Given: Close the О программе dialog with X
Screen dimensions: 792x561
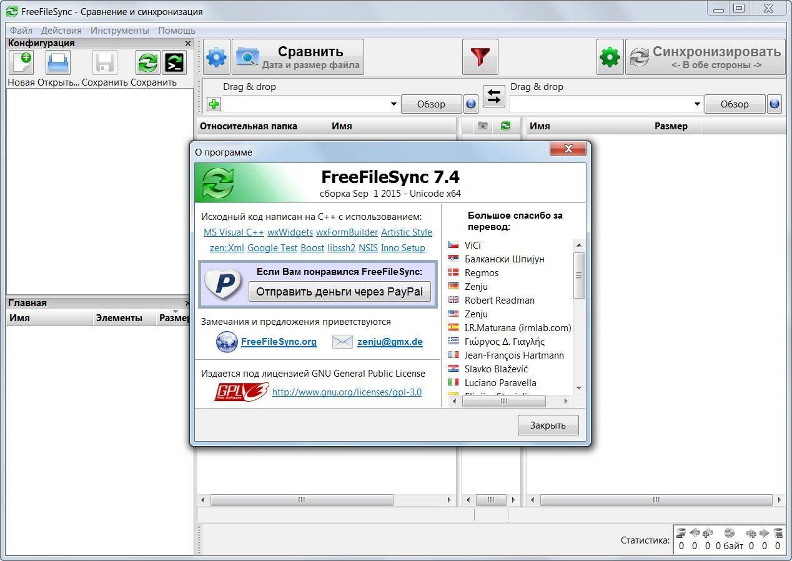Looking at the screenshot, I should 568,149.
